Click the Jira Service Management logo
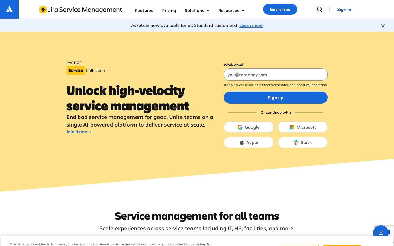 [x=81, y=10]
